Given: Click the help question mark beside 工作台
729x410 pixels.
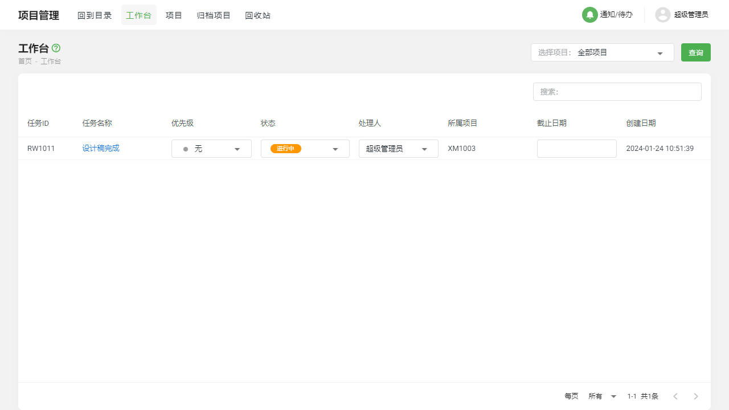Looking at the screenshot, I should click(56, 48).
